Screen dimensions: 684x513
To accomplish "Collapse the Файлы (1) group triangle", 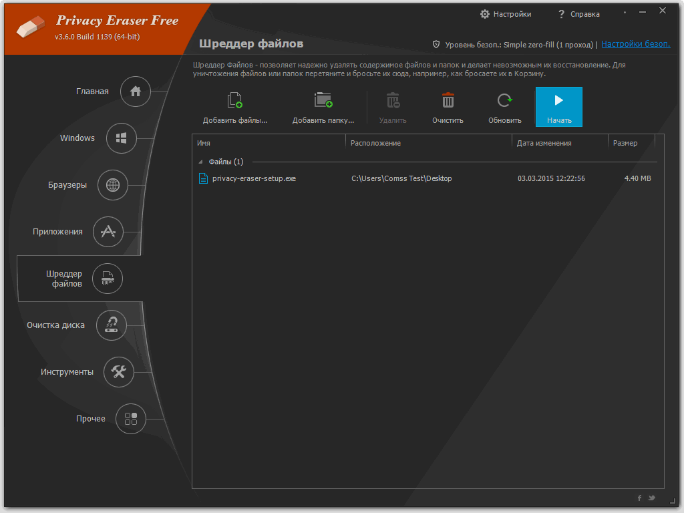I will [200, 162].
